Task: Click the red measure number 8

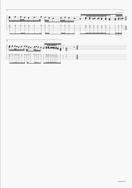Action: click(7, 45)
